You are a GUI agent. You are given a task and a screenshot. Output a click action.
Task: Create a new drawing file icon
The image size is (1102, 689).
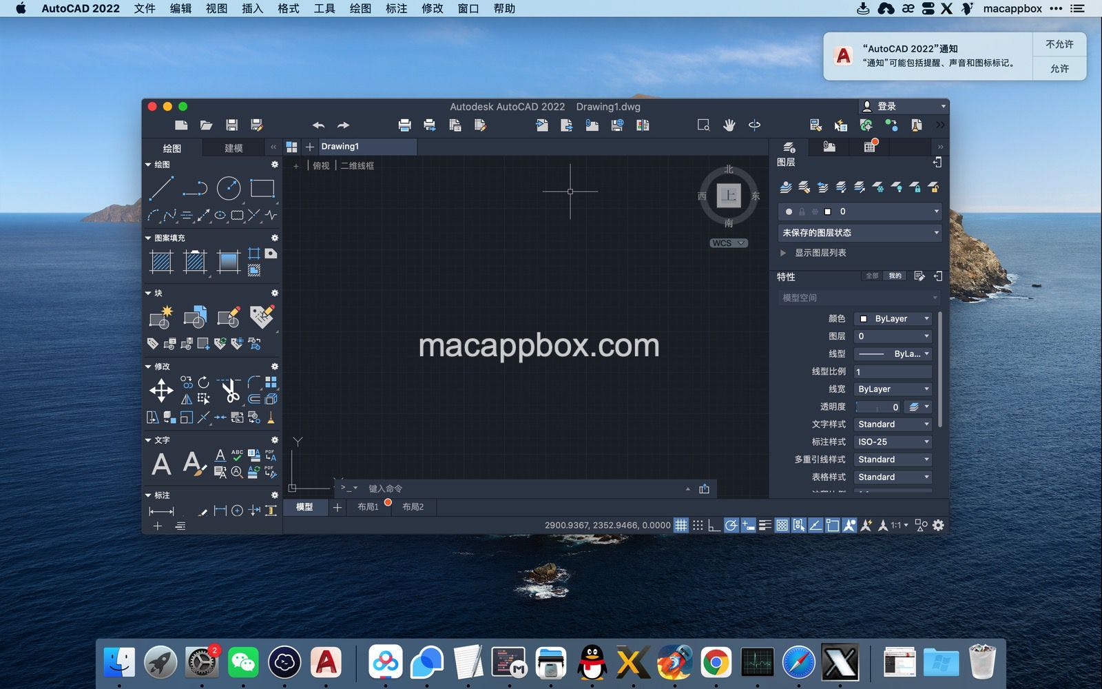coord(181,125)
